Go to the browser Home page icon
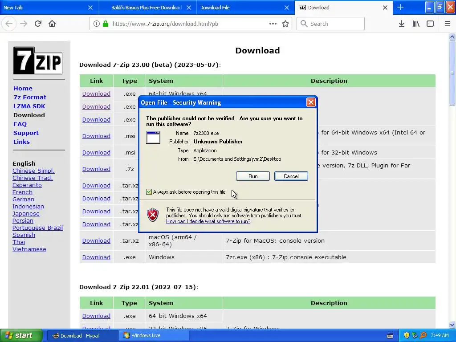This screenshot has height=342, width=456. point(52,24)
